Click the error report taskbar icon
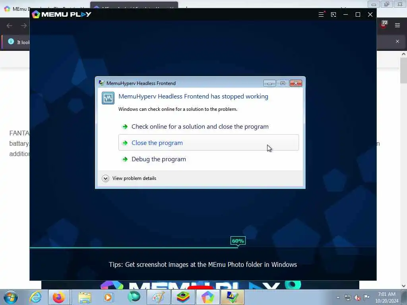The height and width of the screenshot is (305, 407). point(232,297)
